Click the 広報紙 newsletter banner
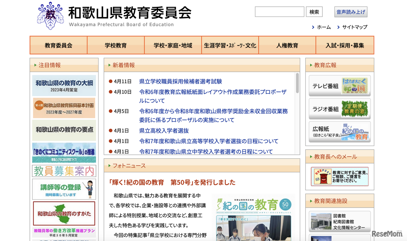Viewport: 407px width, 241px height. click(340, 131)
